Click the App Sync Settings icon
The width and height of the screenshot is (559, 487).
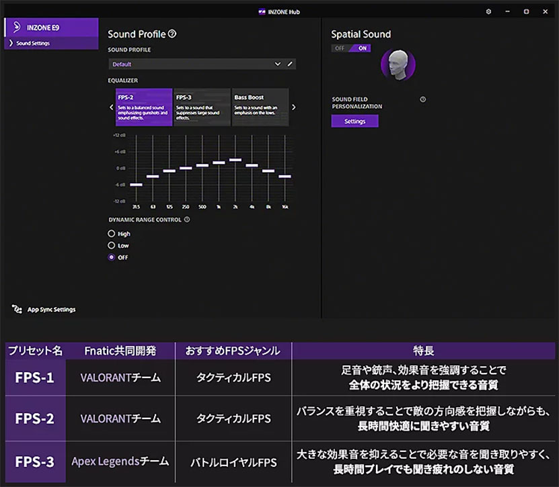pos(17,308)
